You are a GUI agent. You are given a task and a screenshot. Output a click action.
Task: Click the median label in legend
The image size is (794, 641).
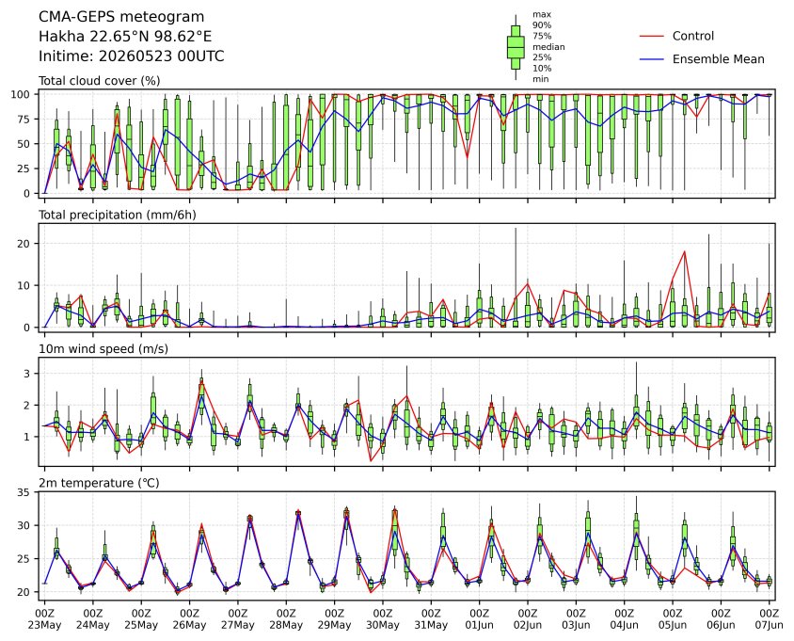[548, 47]
